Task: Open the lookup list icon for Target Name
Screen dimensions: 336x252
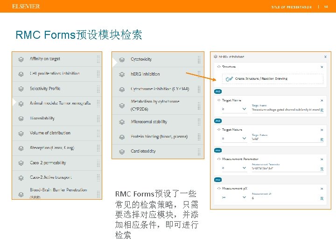Action: tap(322, 110)
